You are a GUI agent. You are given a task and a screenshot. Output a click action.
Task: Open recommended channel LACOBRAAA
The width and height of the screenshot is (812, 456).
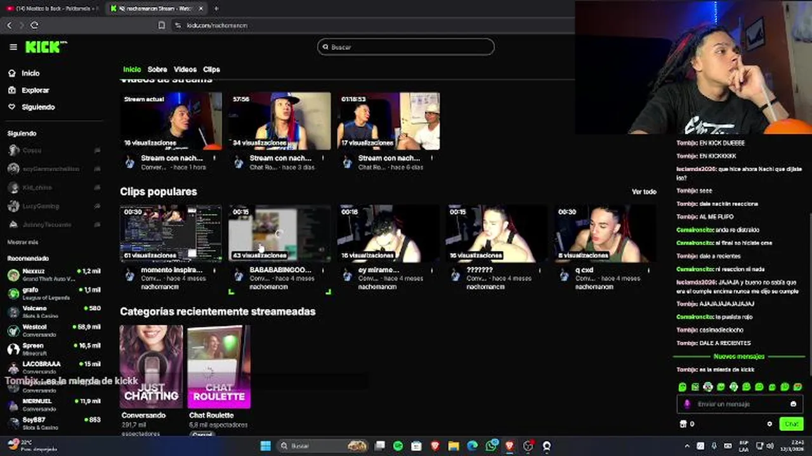coord(54,367)
